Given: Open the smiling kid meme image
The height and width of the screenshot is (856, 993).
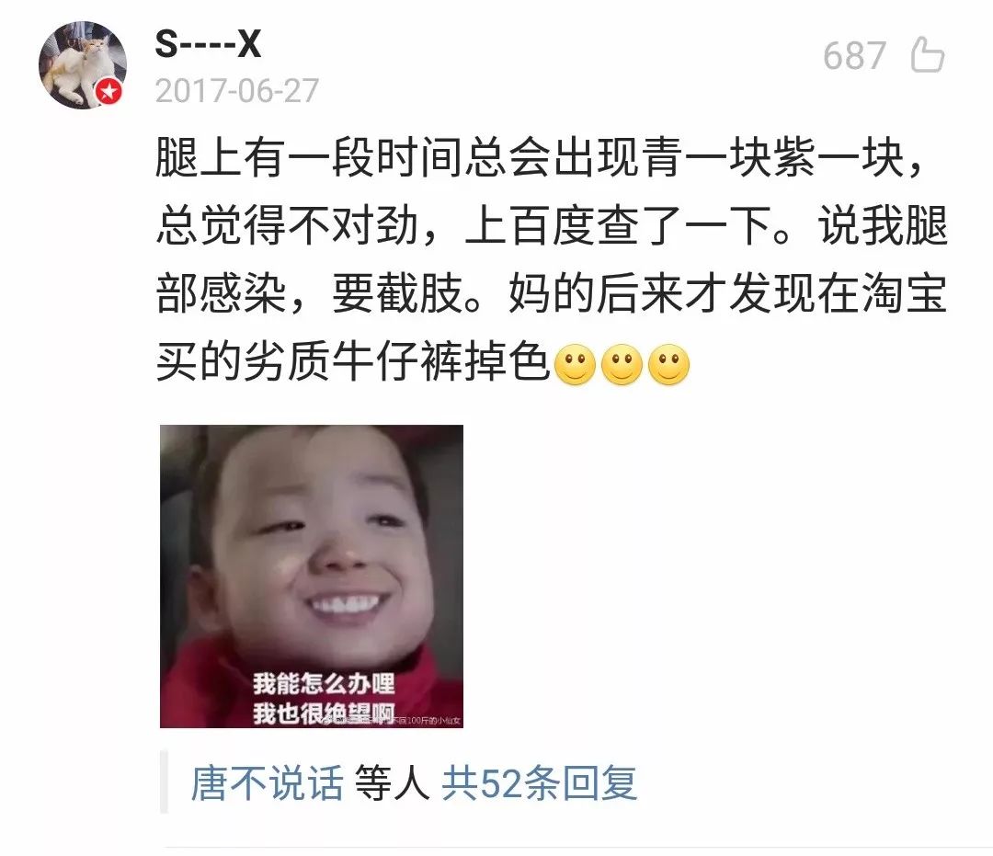Looking at the screenshot, I should (312, 576).
